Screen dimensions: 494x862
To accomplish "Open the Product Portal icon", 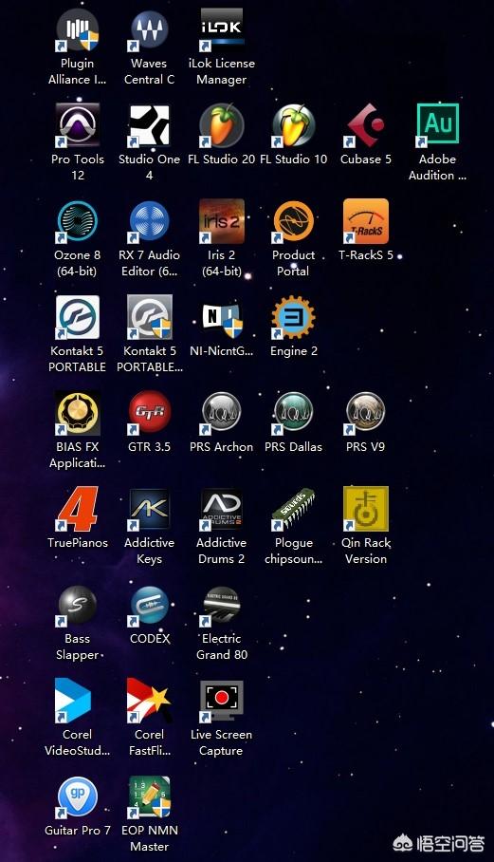I will click(x=294, y=221).
